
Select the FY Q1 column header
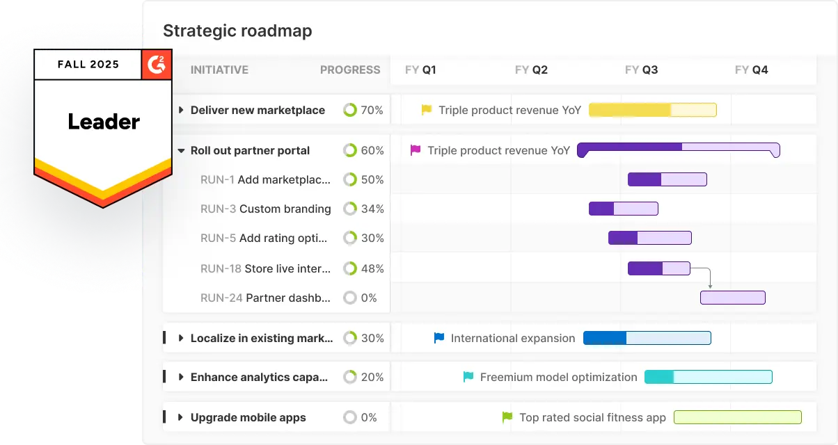pyautogui.click(x=420, y=70)
